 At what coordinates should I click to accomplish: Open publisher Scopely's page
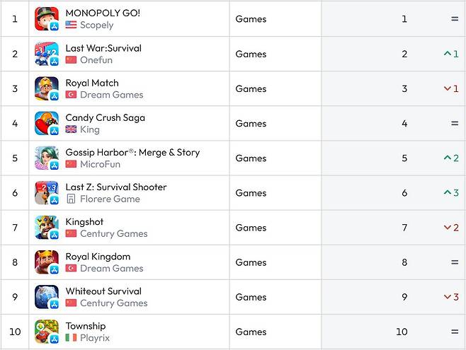(96, 25)
